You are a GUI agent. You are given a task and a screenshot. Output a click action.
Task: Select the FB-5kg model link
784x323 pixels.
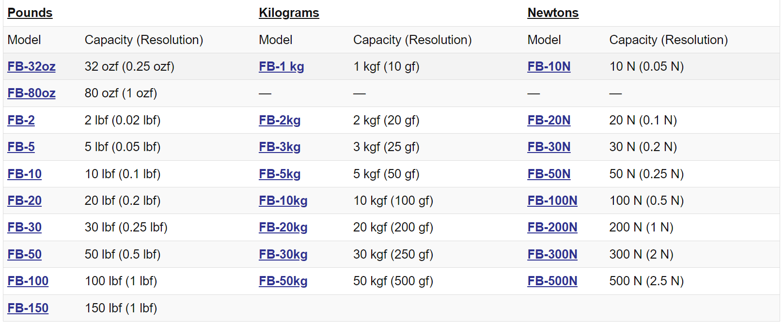pos(280,174)
